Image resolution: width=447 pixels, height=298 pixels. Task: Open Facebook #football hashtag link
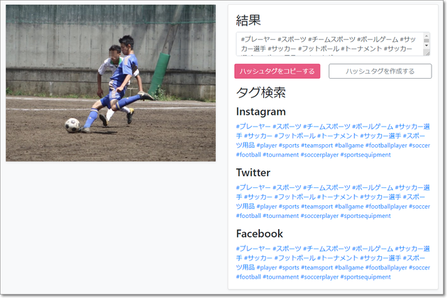tap(249, 277)
